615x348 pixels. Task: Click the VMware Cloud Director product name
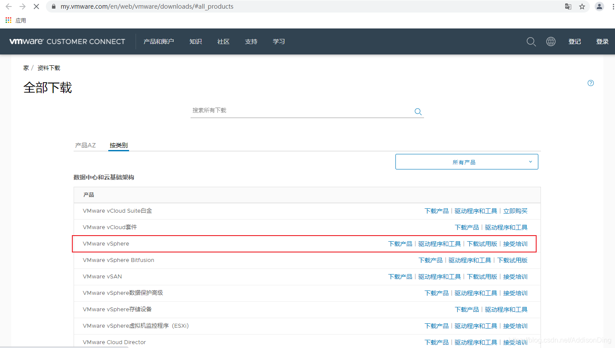tap(114, 342)
